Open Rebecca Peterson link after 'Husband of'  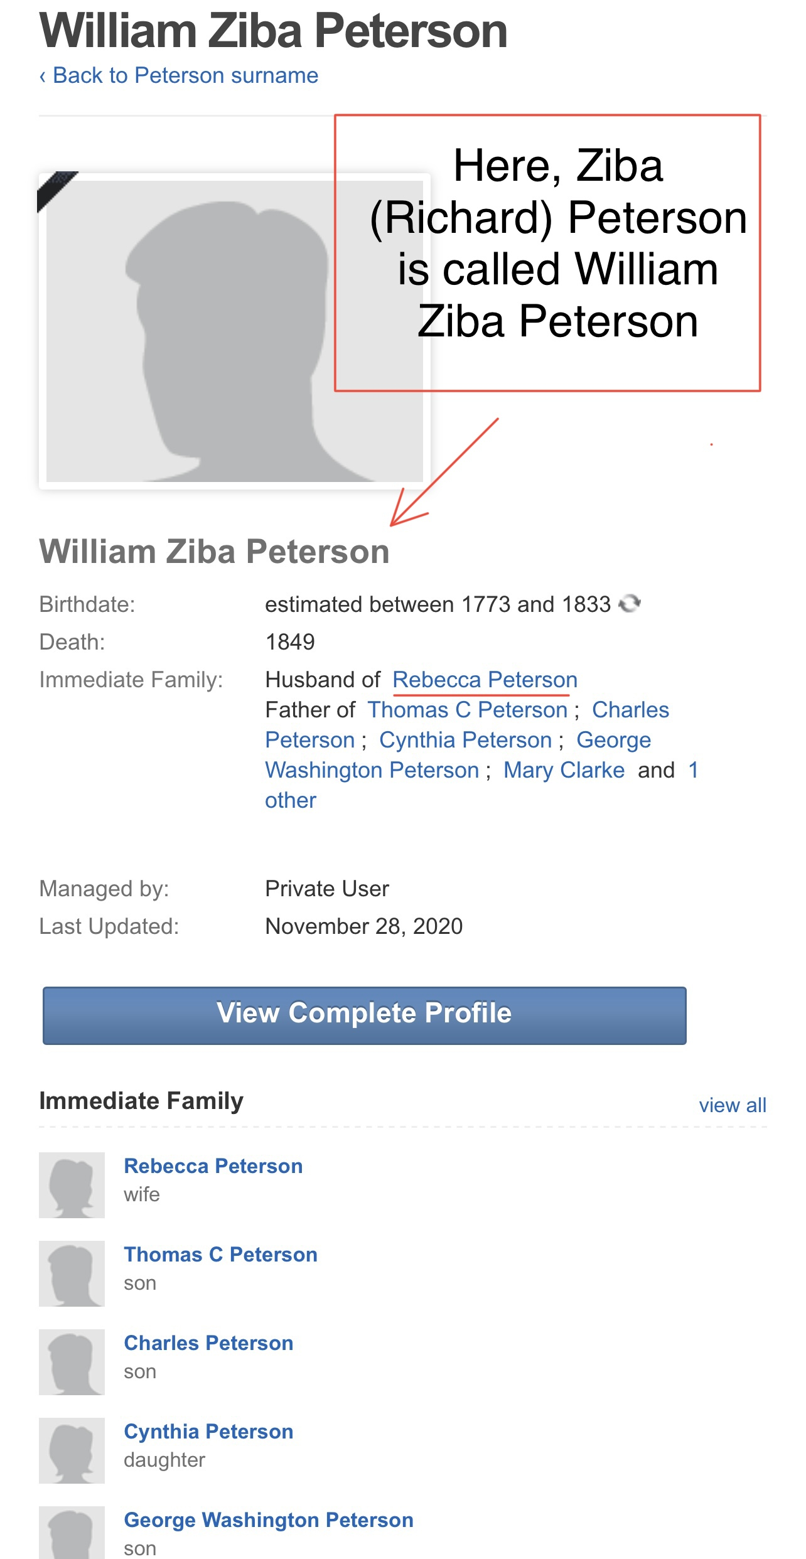tap(485, 680)
